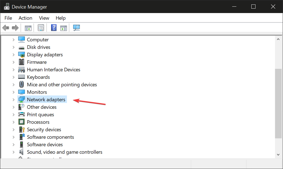Scan for hardware changes toolbar icon
The image size is (283, 169).
pos(76,28)
